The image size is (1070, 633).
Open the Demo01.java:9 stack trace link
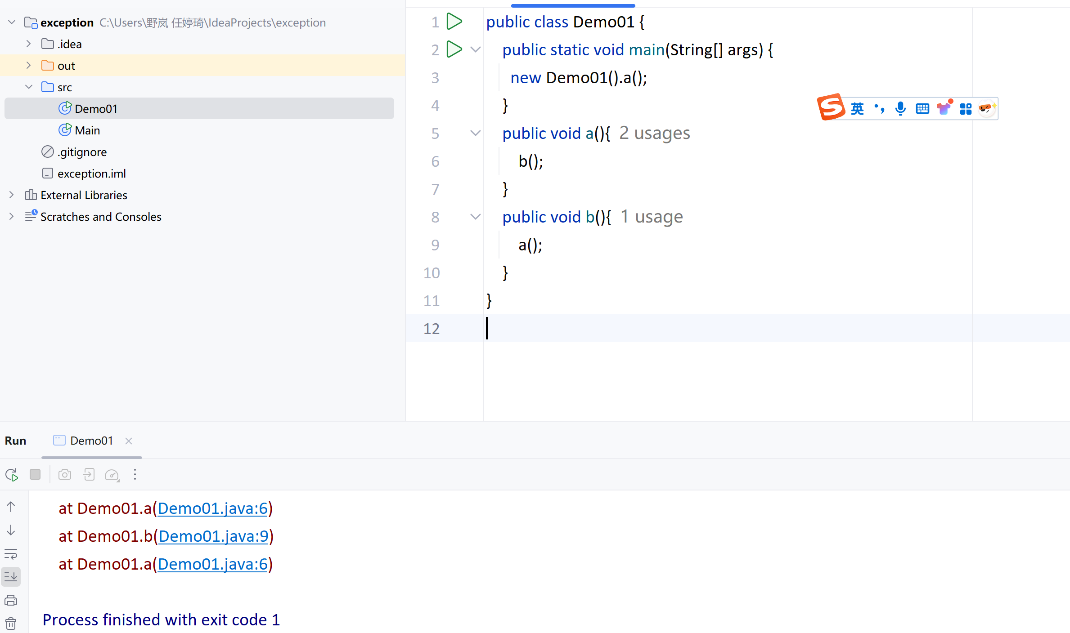213,536
